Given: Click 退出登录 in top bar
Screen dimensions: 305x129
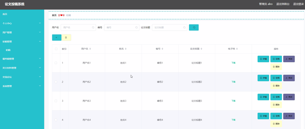Looking at the screenshot, I should click(x=298, y=4).
